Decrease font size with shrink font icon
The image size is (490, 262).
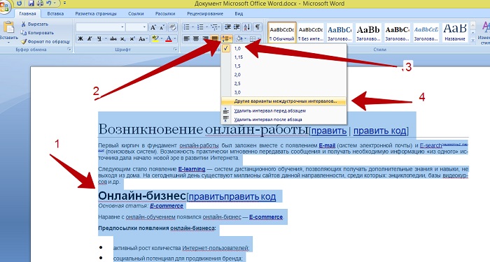coord(162,27)
